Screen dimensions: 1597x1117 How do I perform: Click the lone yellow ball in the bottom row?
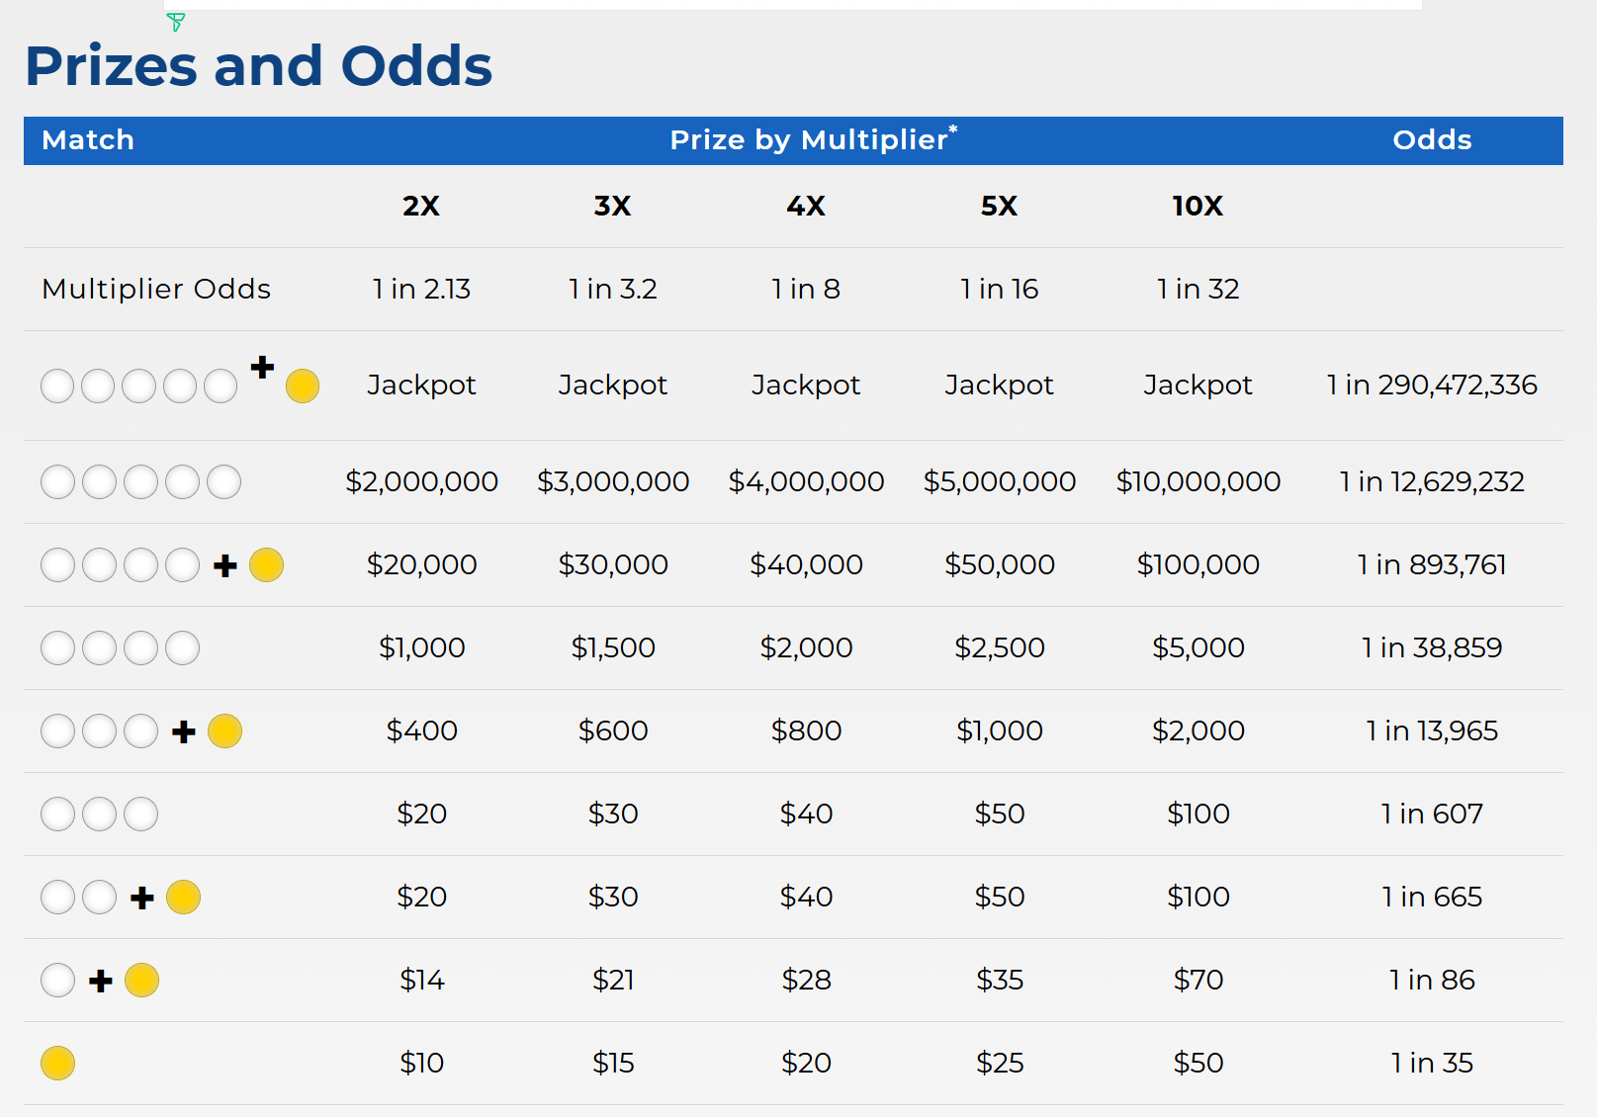[x=57, y=1064]
